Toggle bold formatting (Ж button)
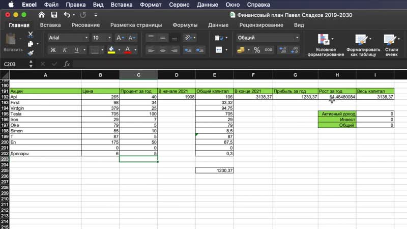Viewport: 407px width, 229px height. 52,50
